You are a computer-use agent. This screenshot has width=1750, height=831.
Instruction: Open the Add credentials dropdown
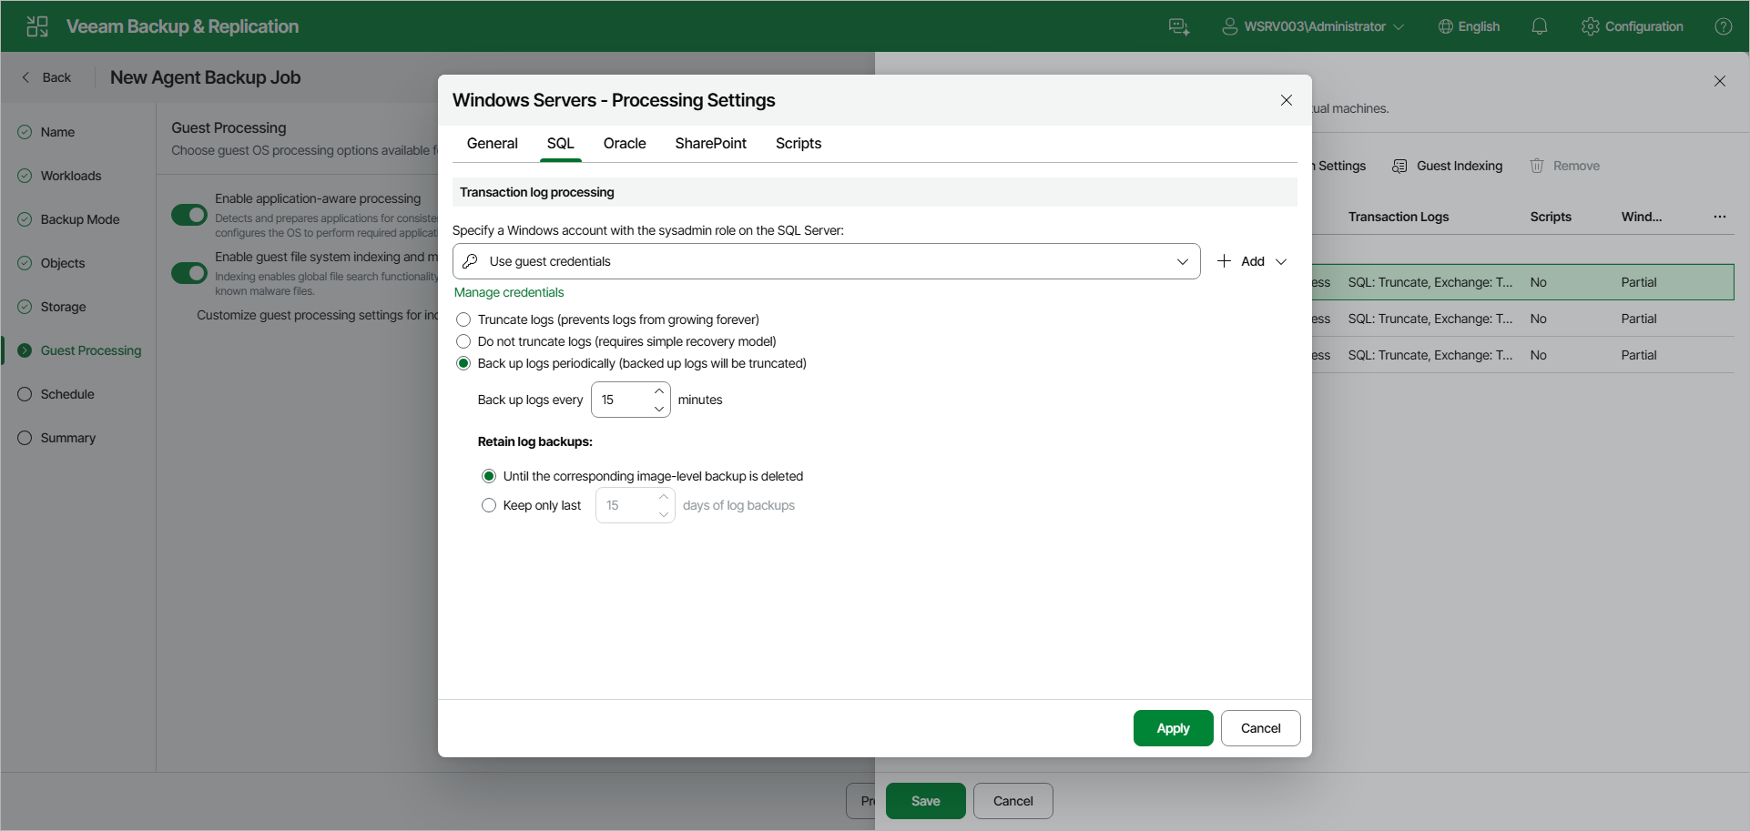point(1253,261)
